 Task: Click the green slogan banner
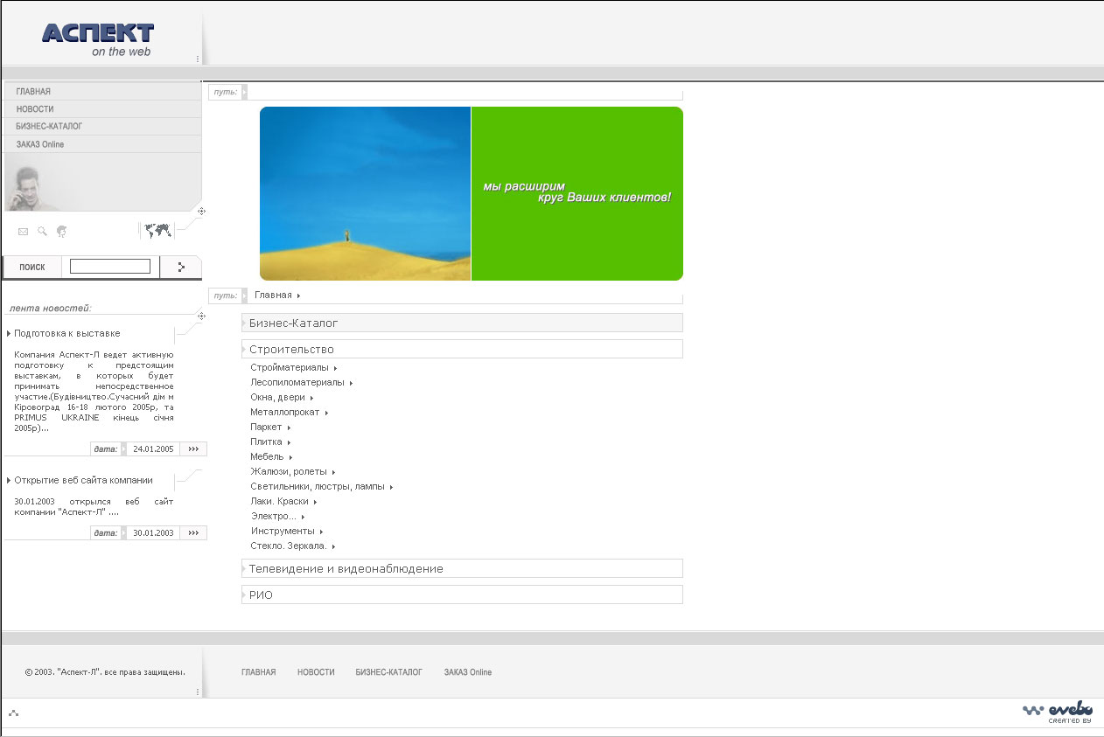pyautogui.click(x=577, y=193)
